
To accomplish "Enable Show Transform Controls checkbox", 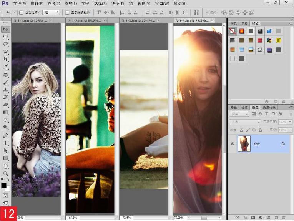I will click(67, 13).
